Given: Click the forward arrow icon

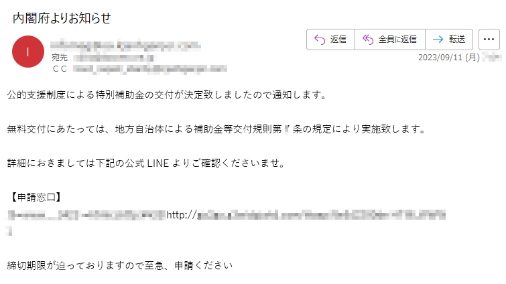Looking at the screenshot, I should [x=438, y=40].
